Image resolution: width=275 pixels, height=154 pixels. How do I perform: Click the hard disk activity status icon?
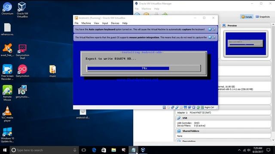point(164,107)
